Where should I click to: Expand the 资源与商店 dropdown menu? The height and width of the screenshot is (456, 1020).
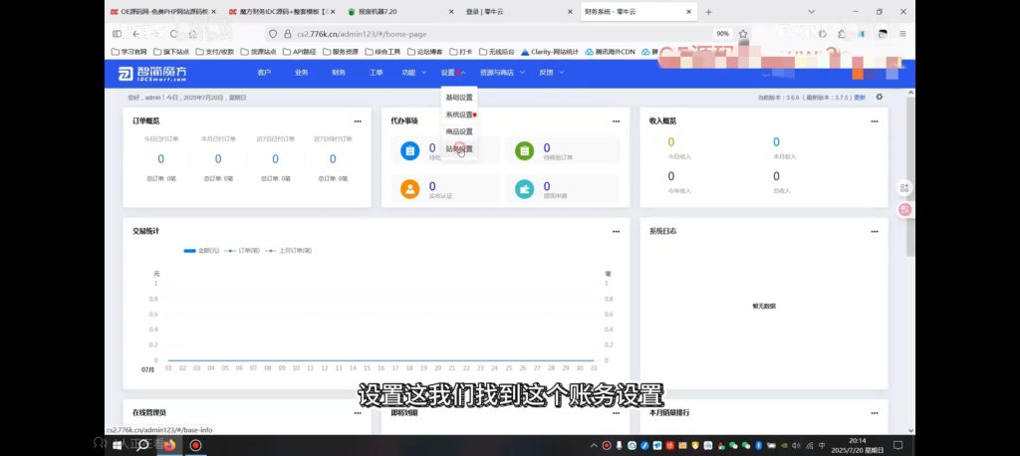[501, 73]
